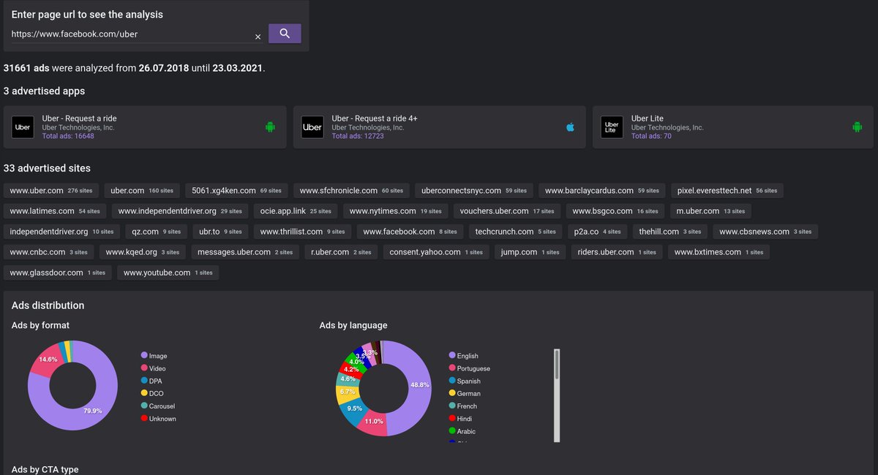Open the uber.com 160 sites chip
The image size is (878, 475).
click(142, 191)
